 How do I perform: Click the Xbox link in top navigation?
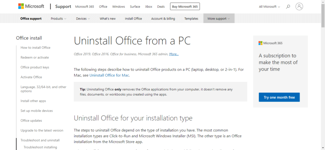tap(149, 7)
